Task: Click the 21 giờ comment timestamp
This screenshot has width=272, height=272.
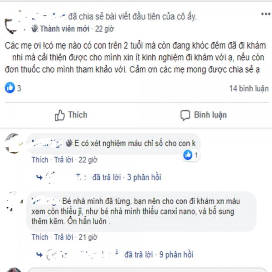Action: 88,237
